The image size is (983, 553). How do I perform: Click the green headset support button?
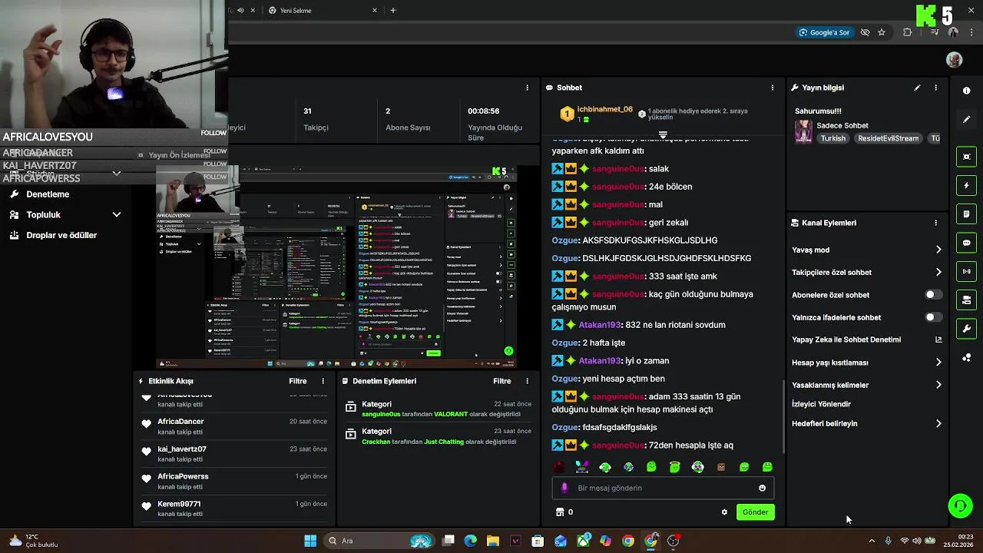(960, 505)
